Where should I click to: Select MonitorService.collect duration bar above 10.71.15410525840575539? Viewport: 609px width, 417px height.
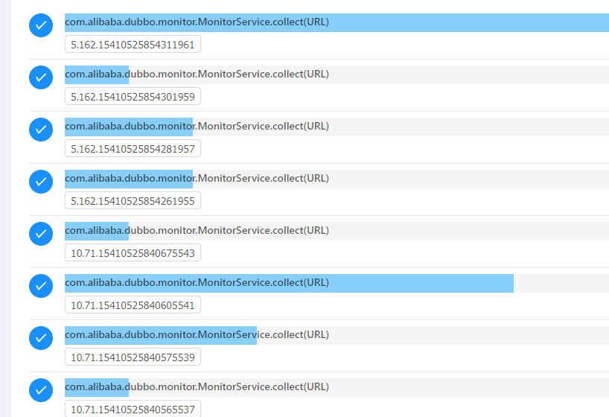(x=337, y=335)
